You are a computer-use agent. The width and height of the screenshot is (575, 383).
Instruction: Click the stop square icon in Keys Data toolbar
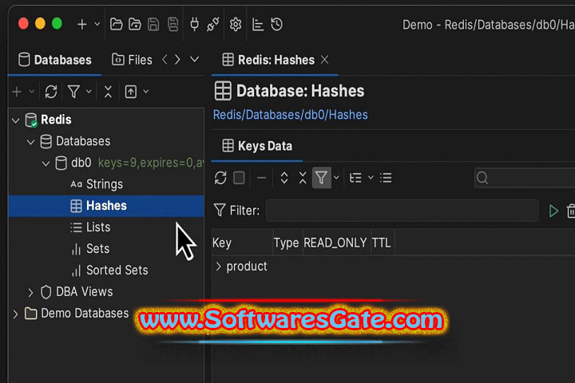coord(239,178)
